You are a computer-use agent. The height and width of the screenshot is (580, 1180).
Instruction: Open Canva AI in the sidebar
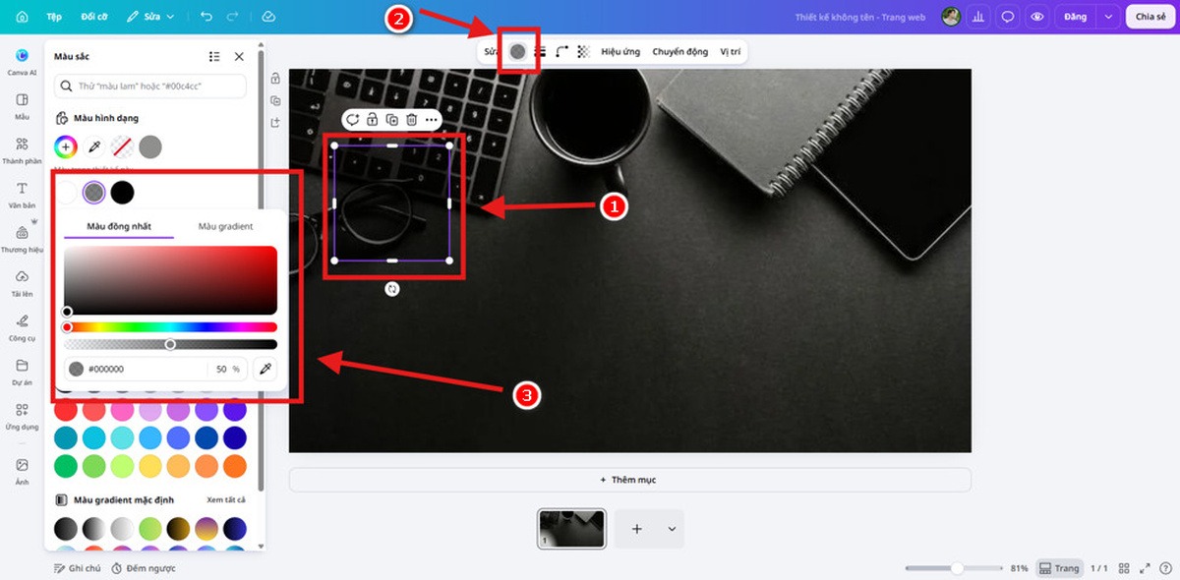[22, 61]
